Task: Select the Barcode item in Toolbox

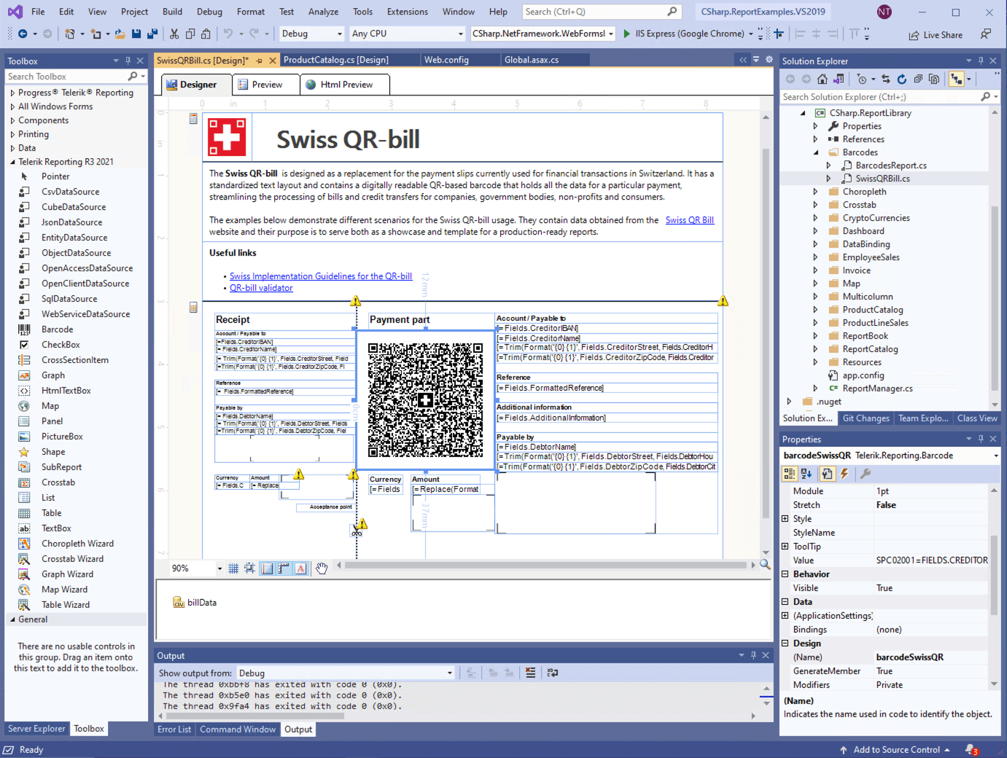Action: 57,329
